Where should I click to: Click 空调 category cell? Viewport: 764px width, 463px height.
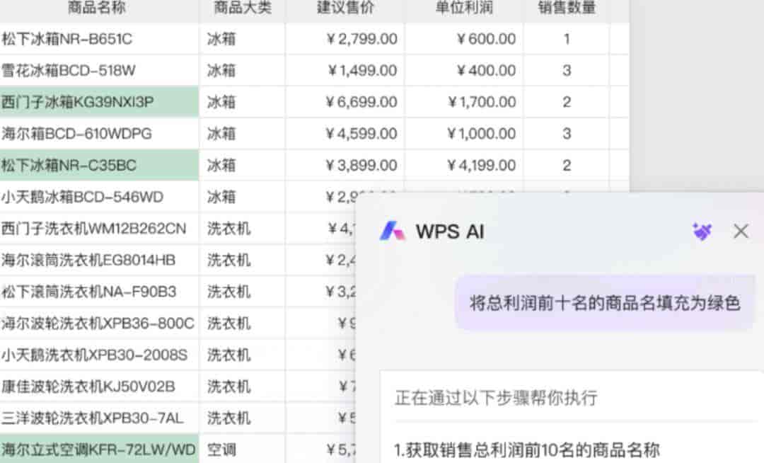[242, 450]
